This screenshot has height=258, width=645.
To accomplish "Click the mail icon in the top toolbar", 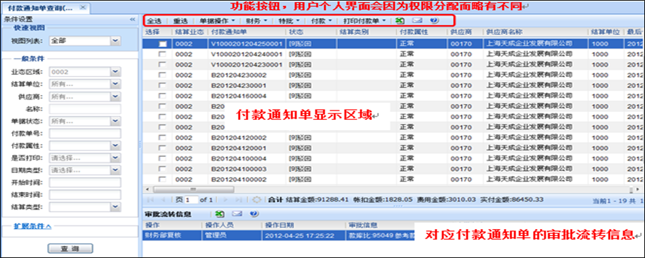I will pos(417,20).
